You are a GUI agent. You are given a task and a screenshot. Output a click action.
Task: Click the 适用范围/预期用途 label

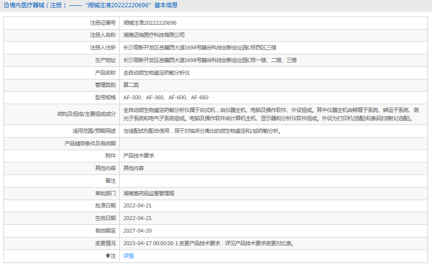pos(94,131)
